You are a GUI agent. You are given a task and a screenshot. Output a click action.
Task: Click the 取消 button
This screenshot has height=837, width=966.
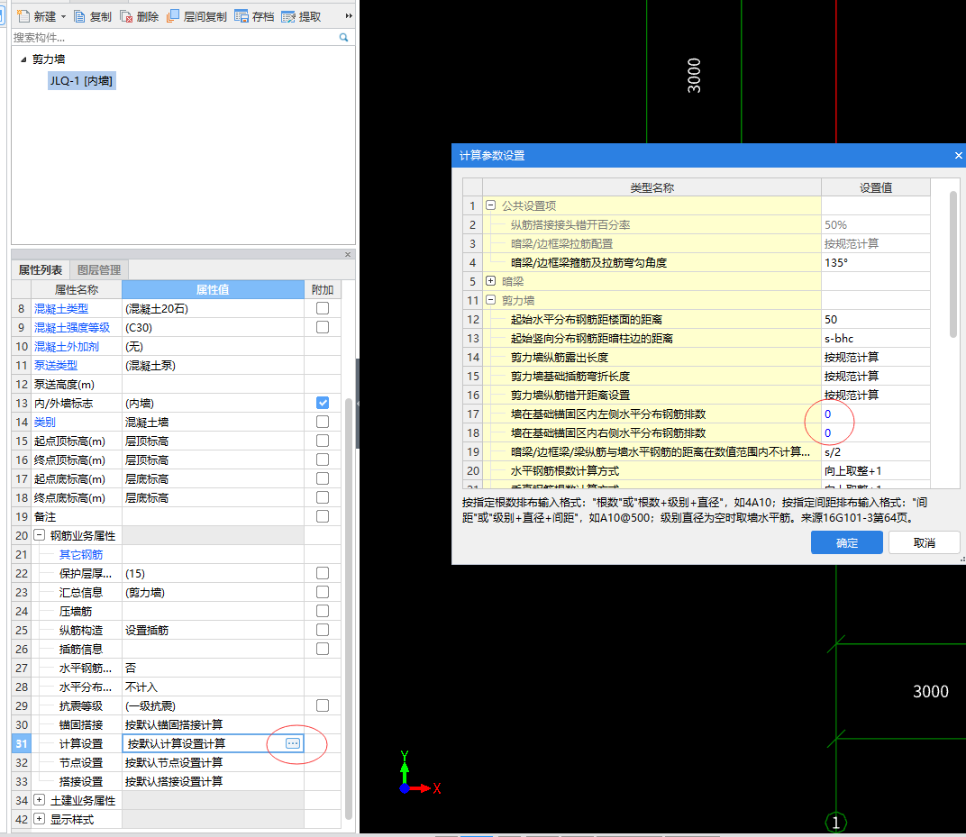(925, 542)
